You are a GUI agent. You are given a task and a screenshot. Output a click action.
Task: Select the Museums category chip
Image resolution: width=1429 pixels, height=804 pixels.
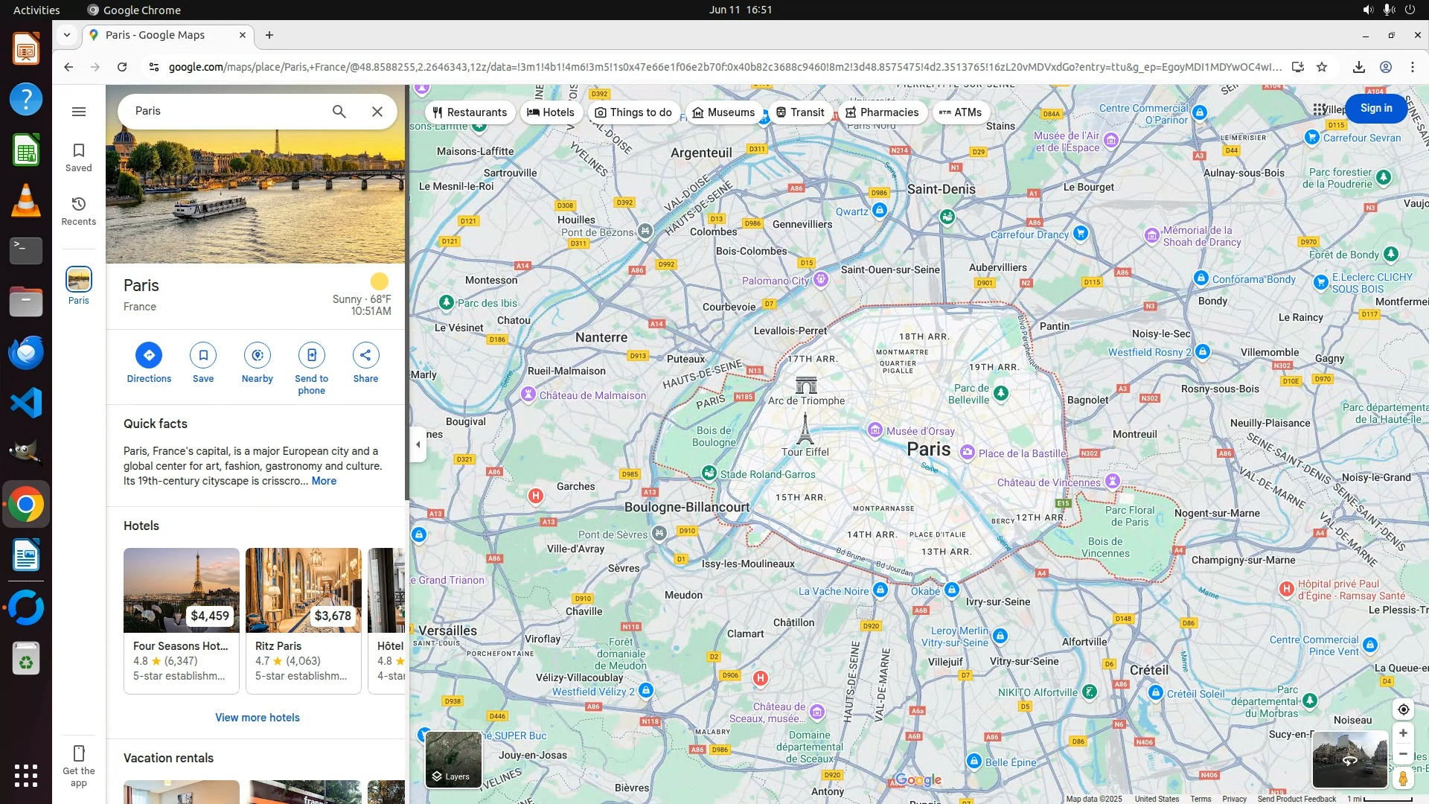click(x=723, y=112)
